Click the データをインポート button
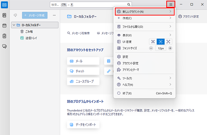Screen dimensions: 207x135 pyautogui.click(x=83, y=125)
